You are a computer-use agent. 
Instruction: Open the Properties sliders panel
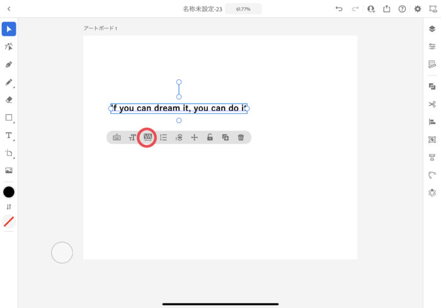432,47
